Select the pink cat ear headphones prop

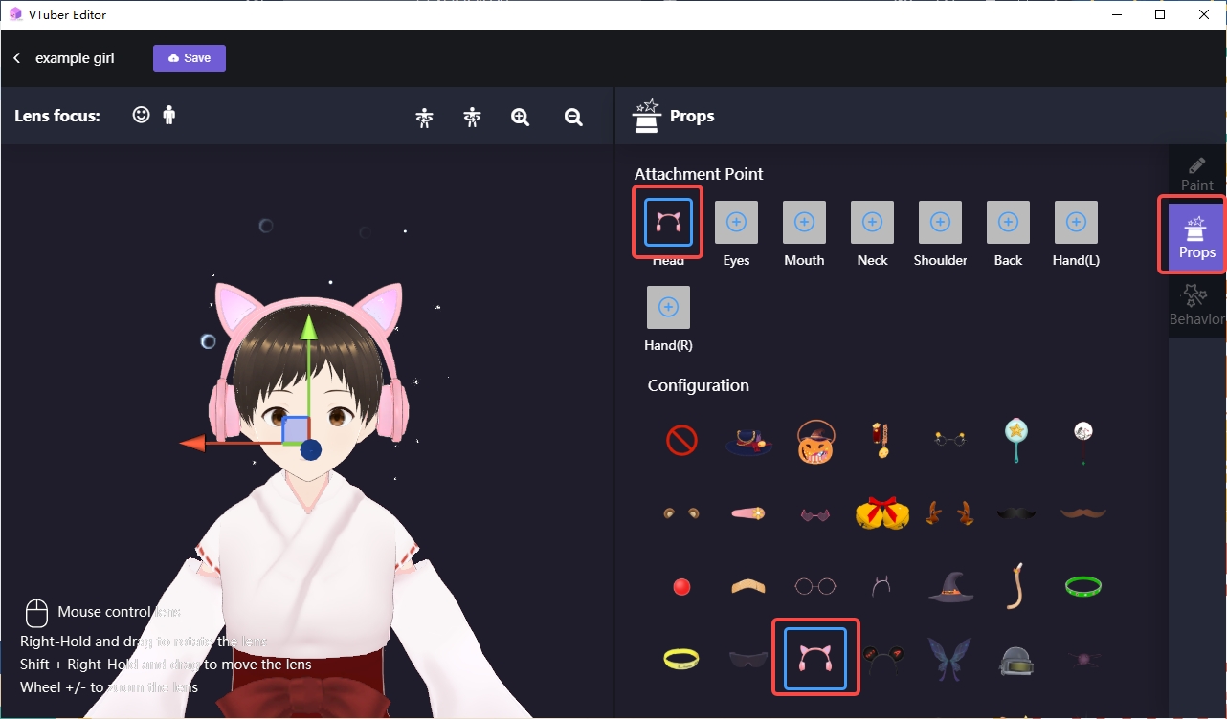coord(814,658)
